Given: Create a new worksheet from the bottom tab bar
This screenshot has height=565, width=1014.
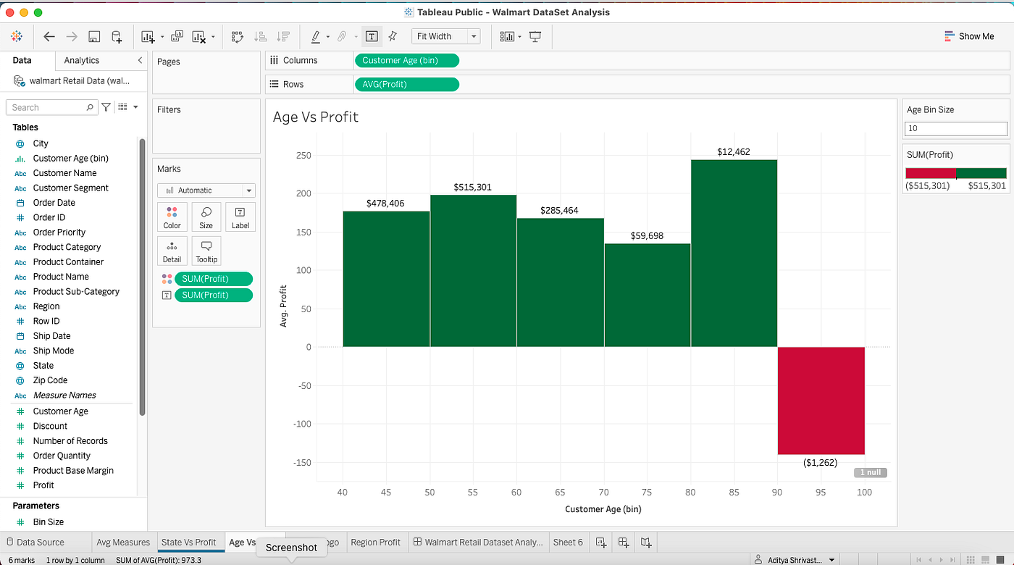Looking at the screenshot, I should [600, 542].
